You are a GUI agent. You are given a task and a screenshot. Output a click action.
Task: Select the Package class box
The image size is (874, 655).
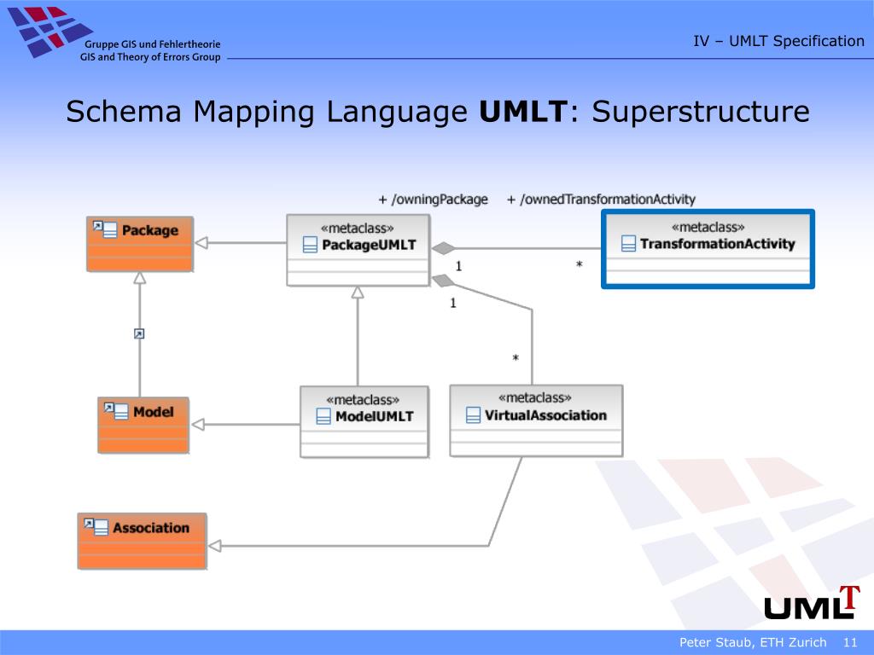[x=140, y=244]
